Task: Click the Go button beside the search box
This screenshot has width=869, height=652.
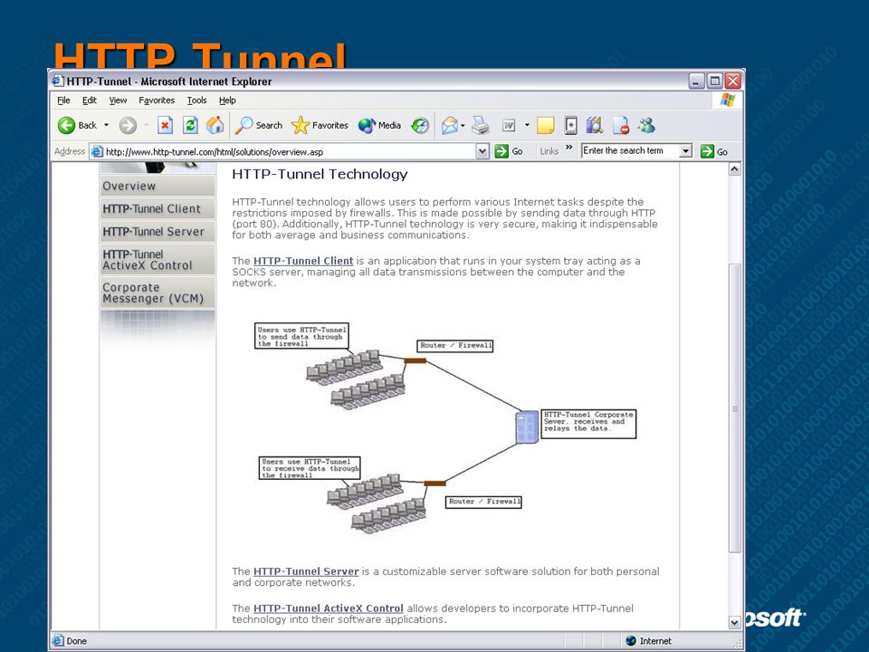Action: point(714,151)
